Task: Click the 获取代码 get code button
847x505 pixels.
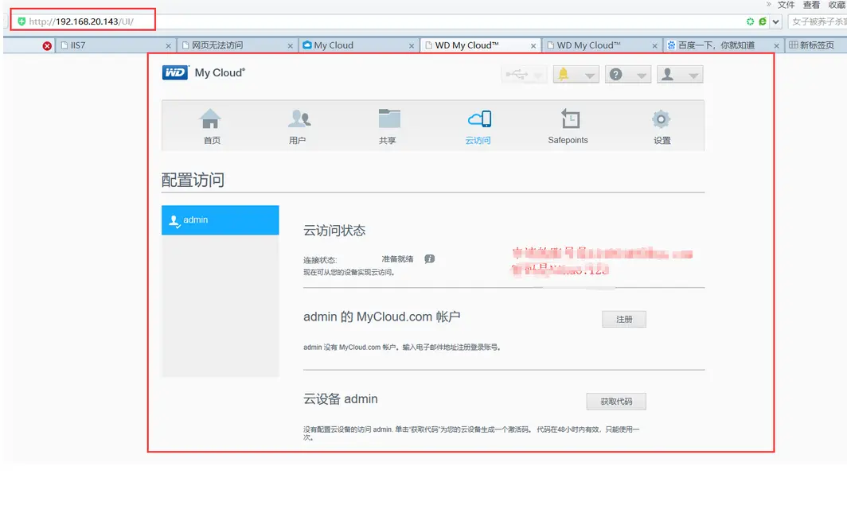Action: (x=616, y=402)
